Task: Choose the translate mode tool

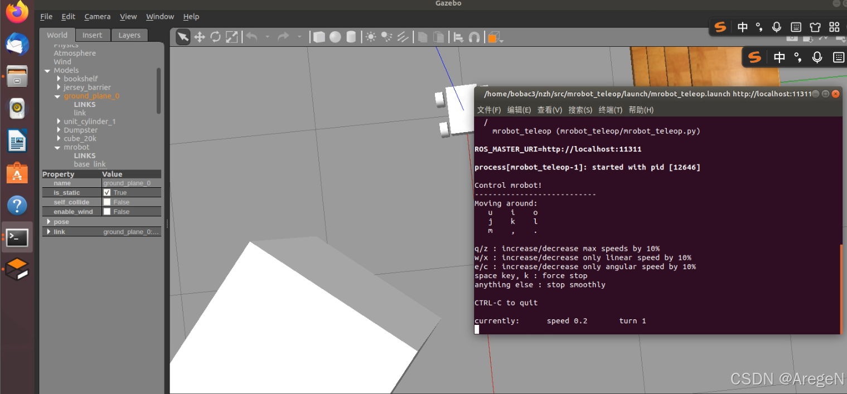Action: pos(200,37)
